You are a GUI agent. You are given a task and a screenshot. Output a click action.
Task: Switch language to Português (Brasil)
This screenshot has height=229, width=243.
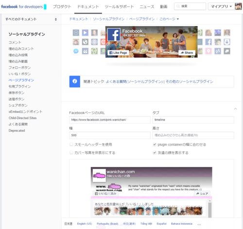(x=107, y=224)
